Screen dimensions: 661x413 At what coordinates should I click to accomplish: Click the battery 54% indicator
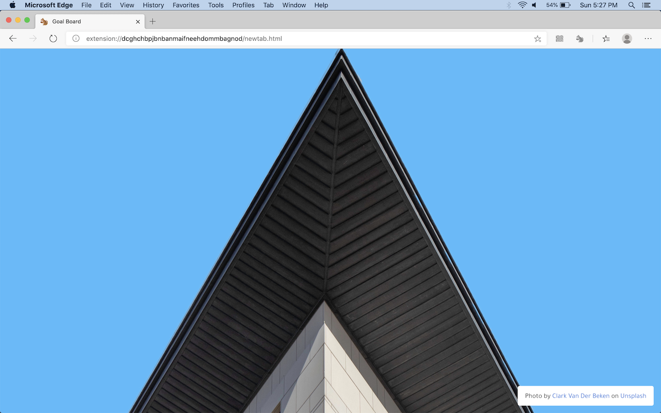558,5
